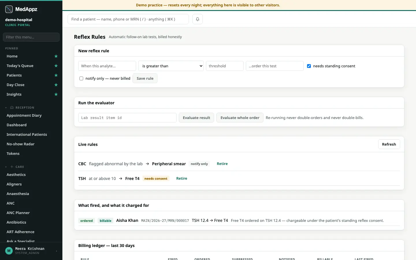The image size is (416, 260).
Task: Click the Reception section house icon
Action: point(12,107)
